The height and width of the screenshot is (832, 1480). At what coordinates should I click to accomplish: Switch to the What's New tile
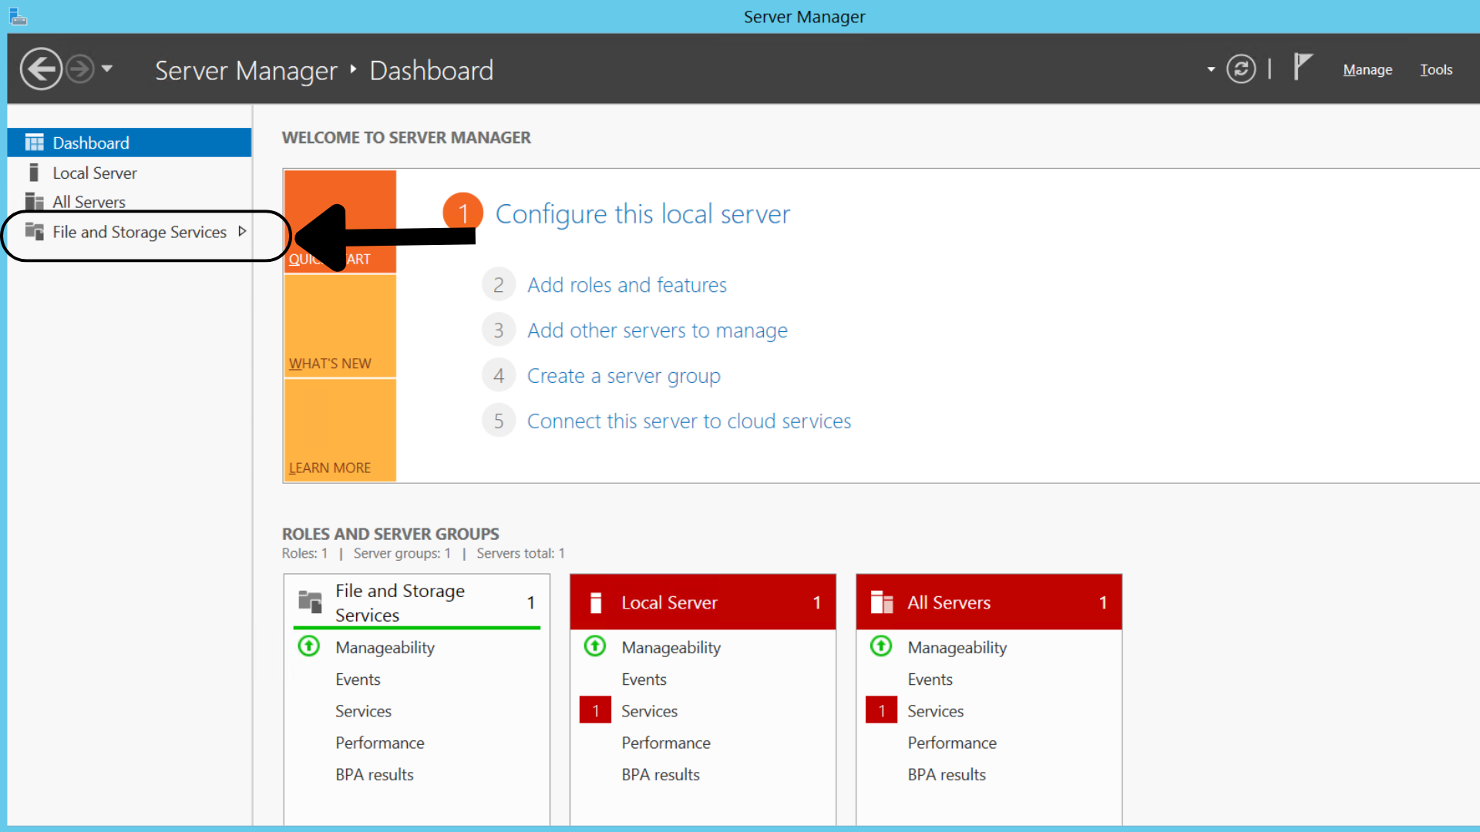(x=340, y=327)
